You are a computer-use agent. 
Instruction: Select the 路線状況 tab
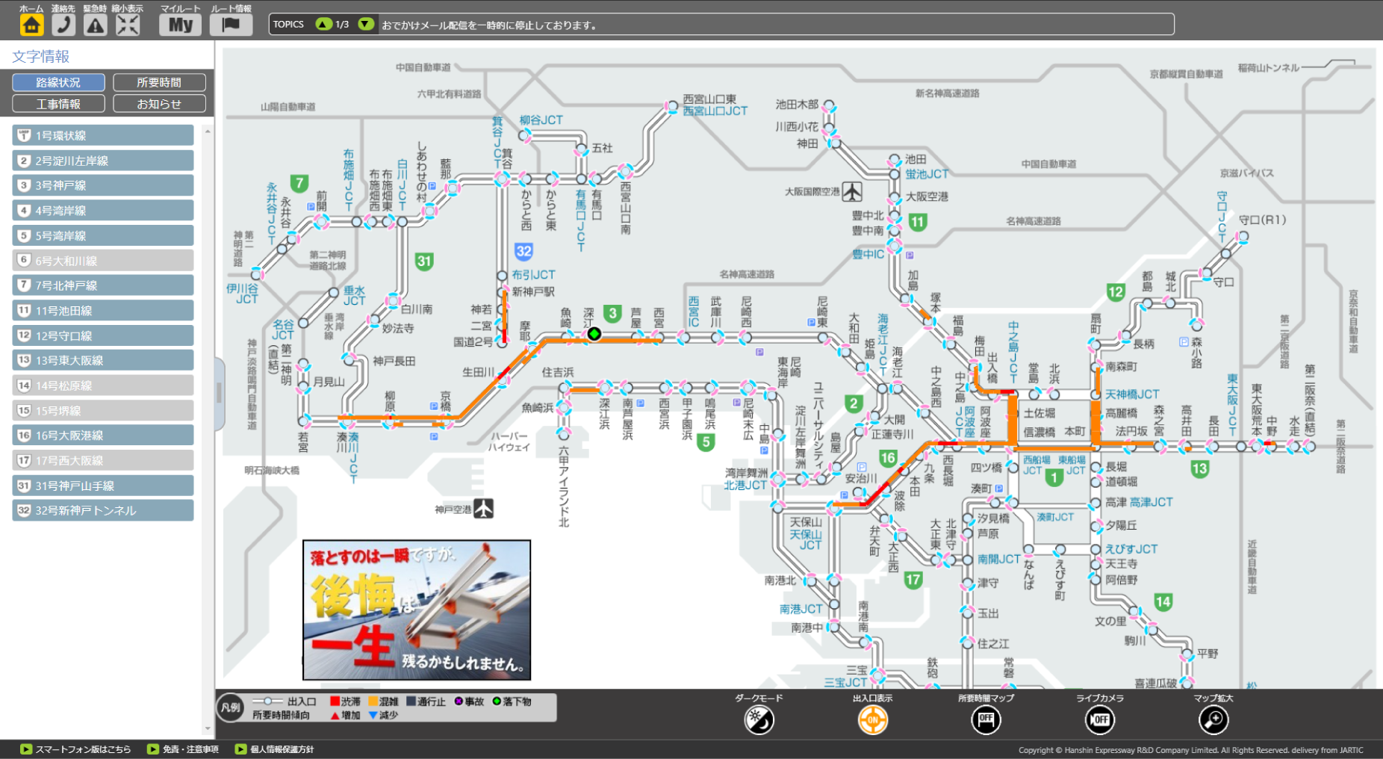[58, 82]
